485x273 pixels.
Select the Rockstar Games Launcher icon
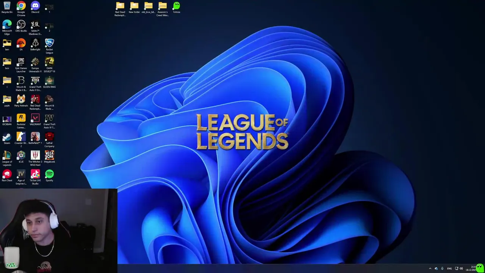pos(21,121)
